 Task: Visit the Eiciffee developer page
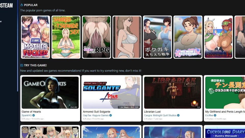[x=209, y=115]
